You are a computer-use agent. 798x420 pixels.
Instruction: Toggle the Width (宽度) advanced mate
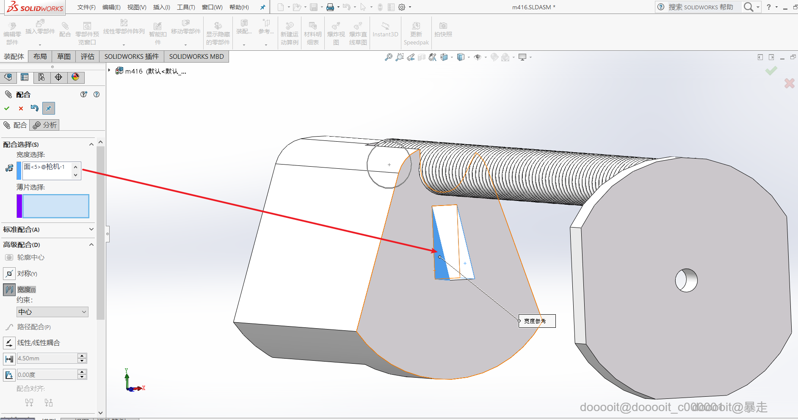coord(9,290)
